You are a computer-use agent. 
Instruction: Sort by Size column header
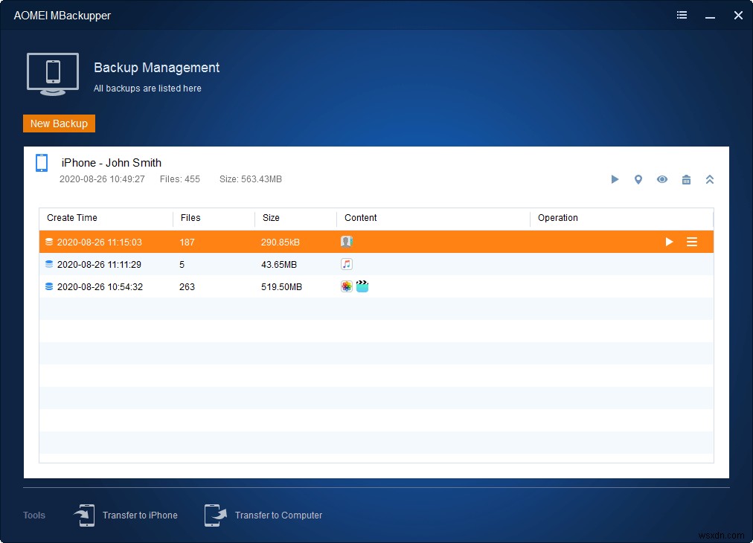(271, 218)
